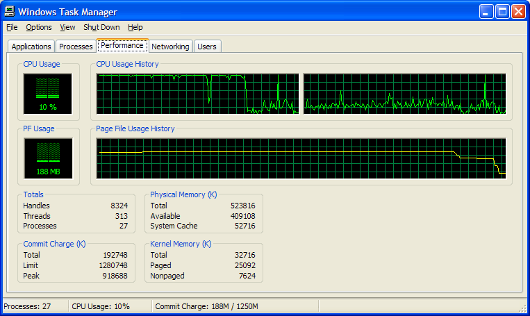Click the System Cache value 52716
The width and height of the screenshot is (530, 316).
tap(245, 226)
